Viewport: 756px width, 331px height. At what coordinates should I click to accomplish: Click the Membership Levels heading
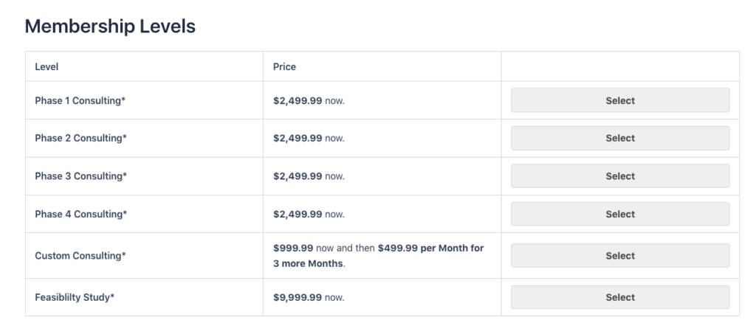click(x=110, y=26)
